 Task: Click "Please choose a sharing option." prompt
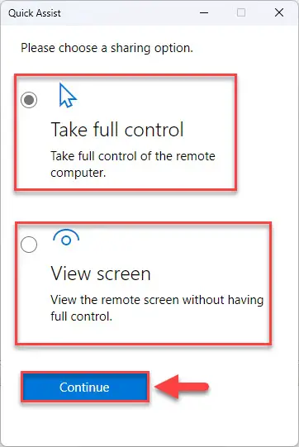click(107, 48)
